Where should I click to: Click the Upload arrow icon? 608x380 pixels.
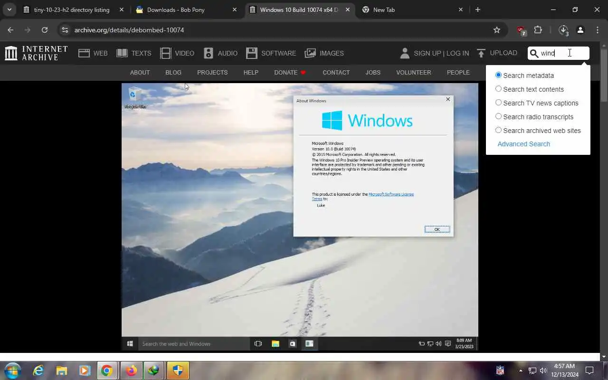481,53
